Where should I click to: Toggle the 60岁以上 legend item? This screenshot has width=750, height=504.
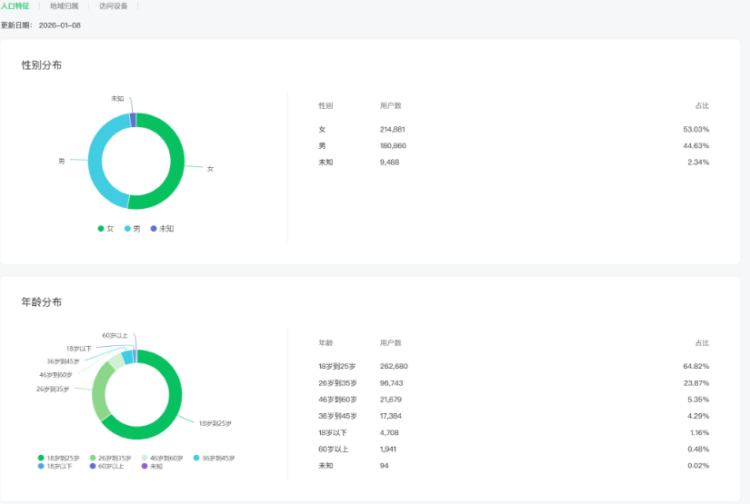106,466
